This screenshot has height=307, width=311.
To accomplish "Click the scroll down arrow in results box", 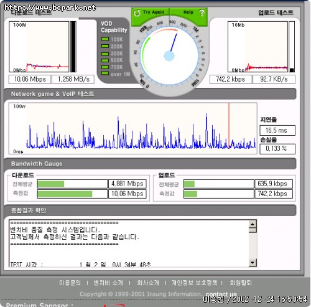I will click(x=253, y=263).
